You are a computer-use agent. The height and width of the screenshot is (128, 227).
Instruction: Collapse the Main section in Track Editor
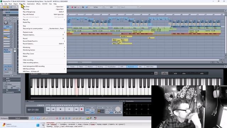[4, 15]
